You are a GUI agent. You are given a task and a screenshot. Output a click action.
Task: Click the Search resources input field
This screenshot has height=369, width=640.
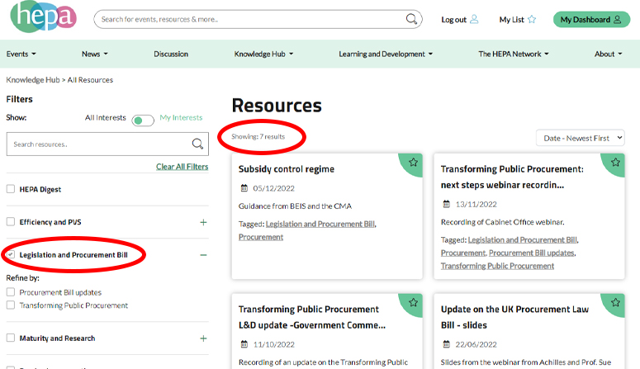(99, 144)
